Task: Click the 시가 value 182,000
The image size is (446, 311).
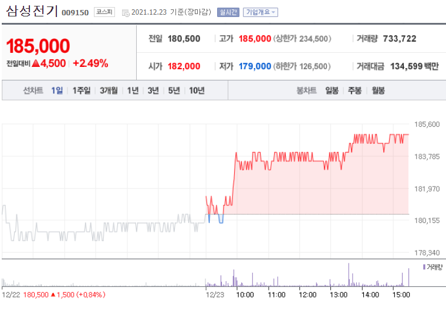Action: coord(184,66)
